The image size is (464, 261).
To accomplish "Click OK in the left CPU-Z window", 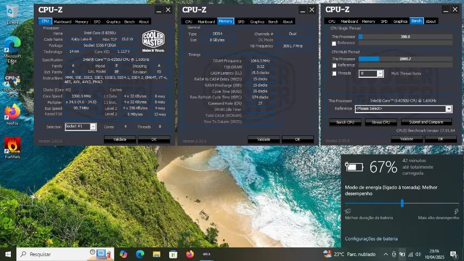I will [x=154, y=139].
